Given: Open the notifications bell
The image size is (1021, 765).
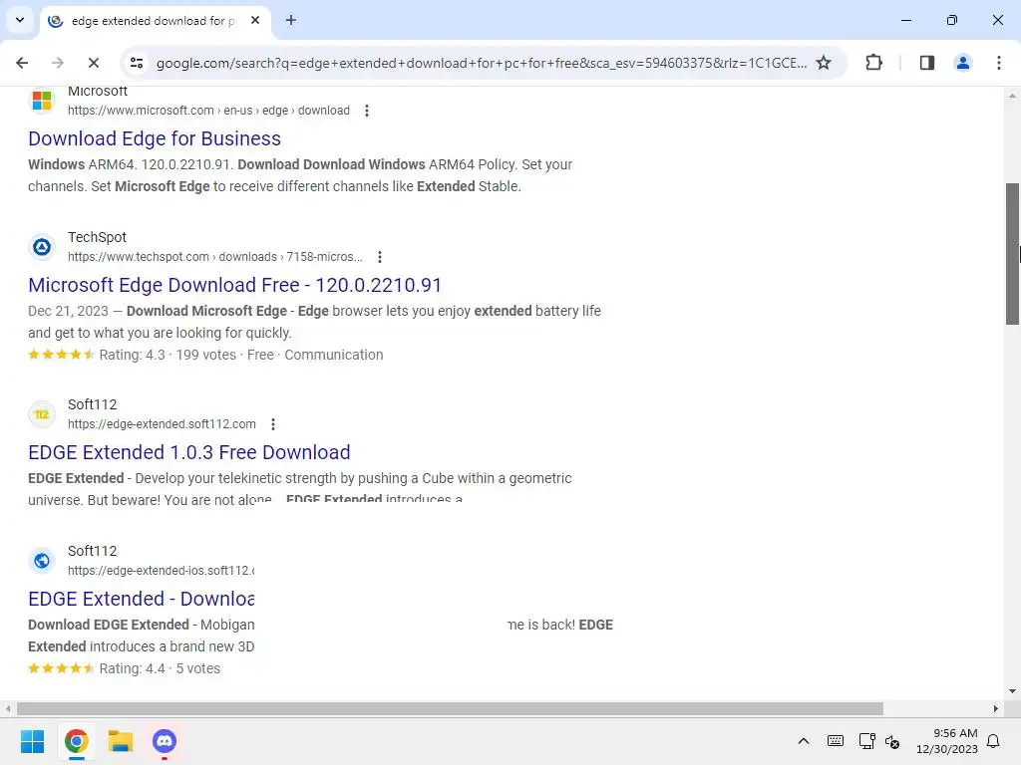Looking at the screenshot, I should pyautogui.click(x=994, y=741).
